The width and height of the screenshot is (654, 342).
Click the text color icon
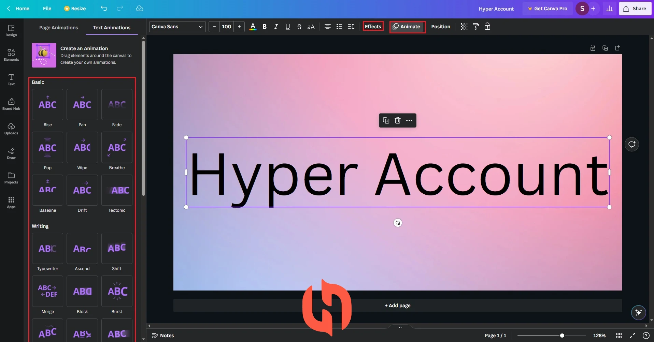253,27
